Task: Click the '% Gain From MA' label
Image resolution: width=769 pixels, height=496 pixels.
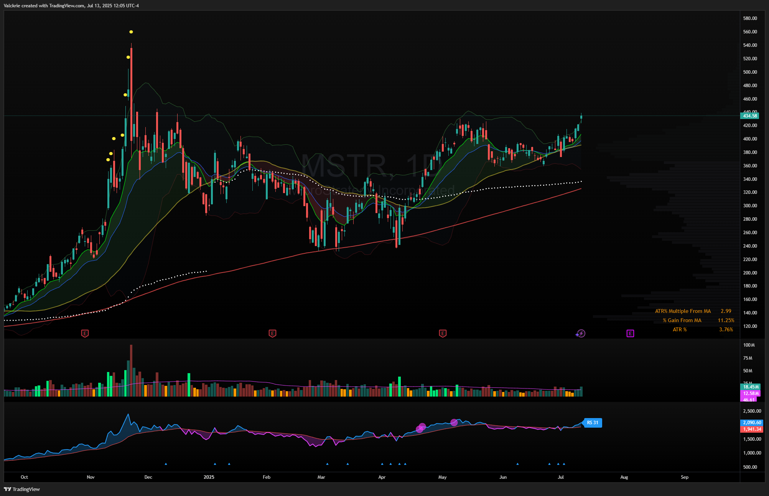Action: point(682,320)
